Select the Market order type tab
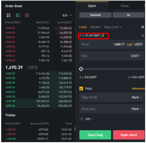The width and height of the screenshot is (146, 143). coord(95,27)
